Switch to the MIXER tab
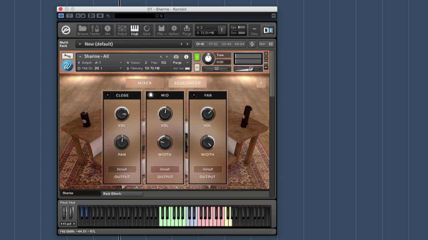Image resolution: width=428 pixels, height=240 pixels. (145, 83)
